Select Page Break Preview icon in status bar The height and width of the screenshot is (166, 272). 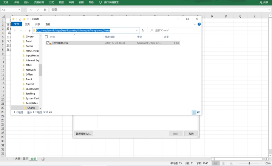pos(232,163)
